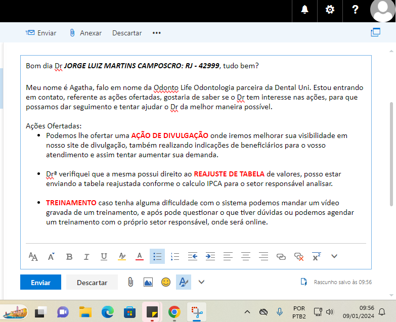Apply numbered list formatting
The image size is (396, 322).
175,257
